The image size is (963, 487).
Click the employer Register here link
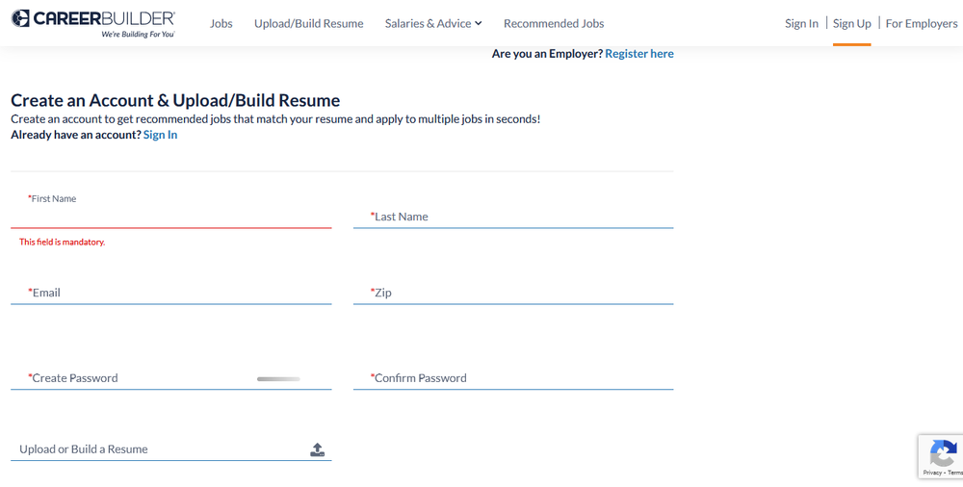click(639, 54)
